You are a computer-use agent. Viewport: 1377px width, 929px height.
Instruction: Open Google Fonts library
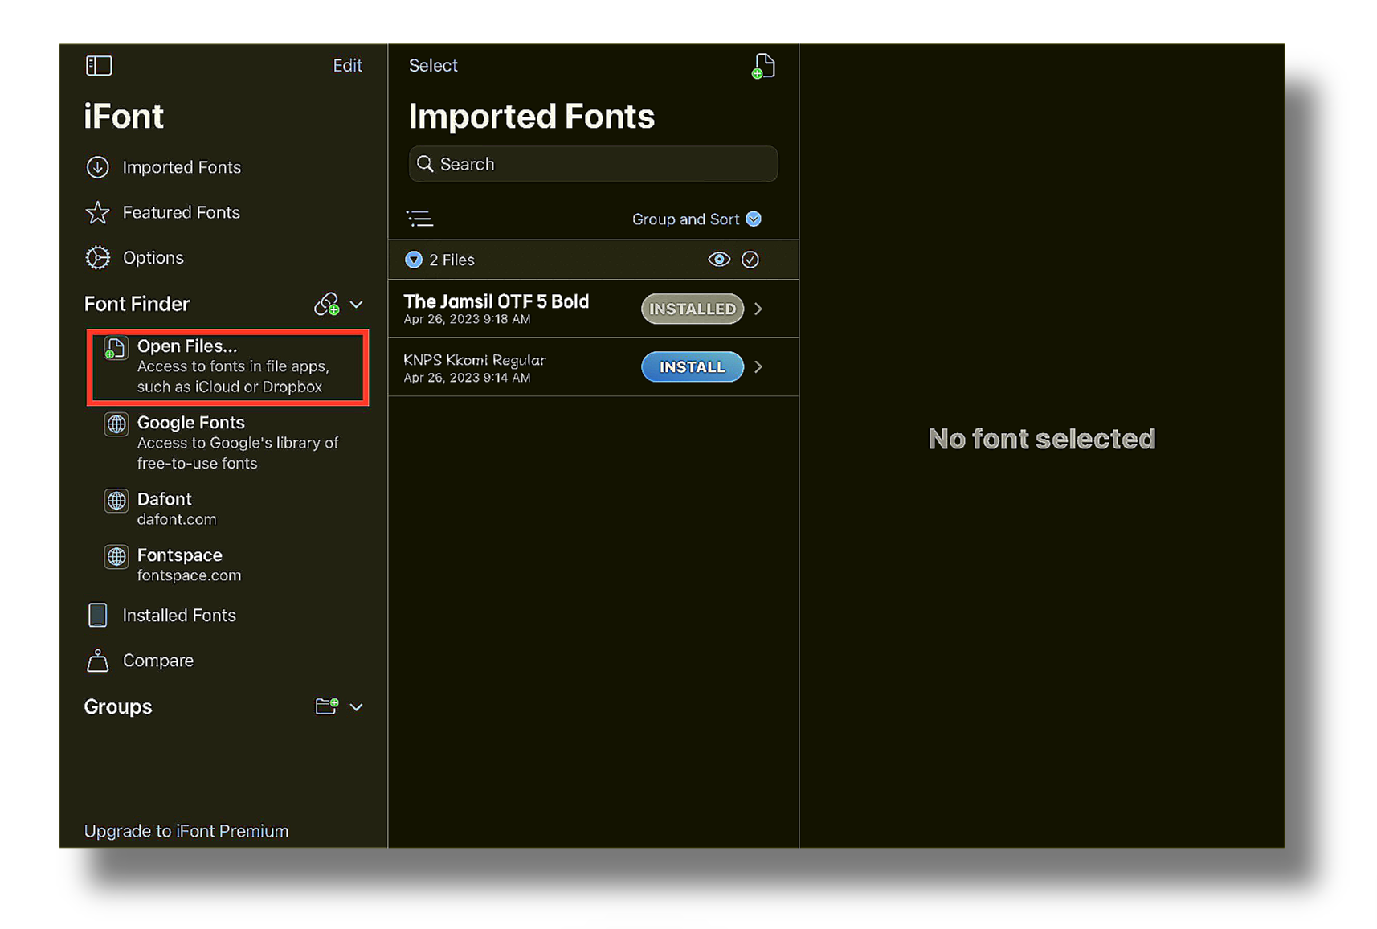pyautogui.click(x=228, y=442)
